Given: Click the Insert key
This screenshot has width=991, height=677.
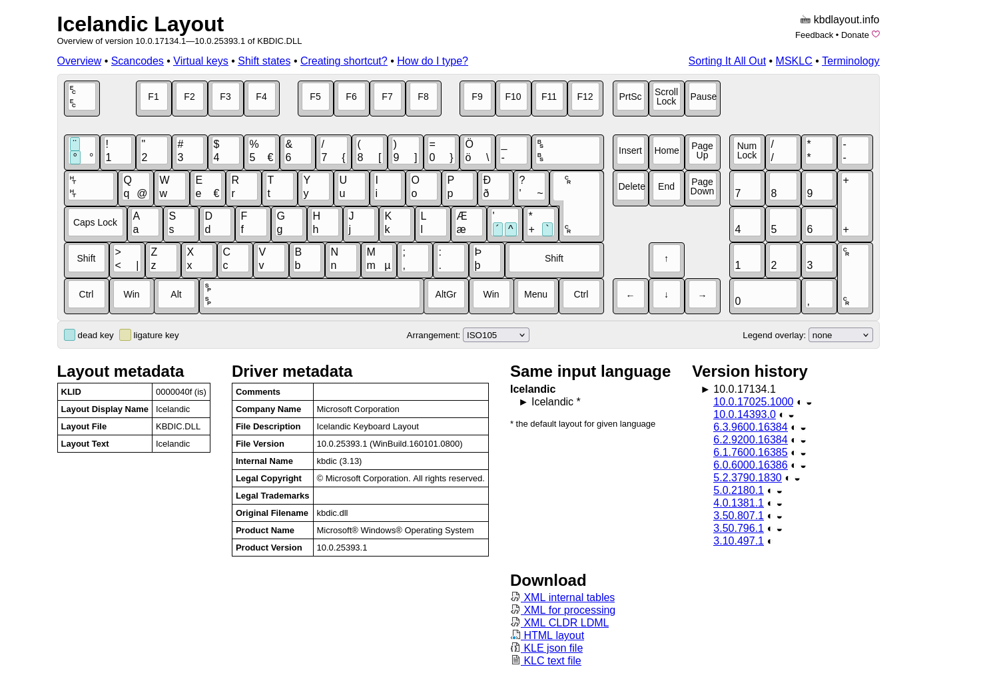Looking at the screenshot, I should (630, 151).
